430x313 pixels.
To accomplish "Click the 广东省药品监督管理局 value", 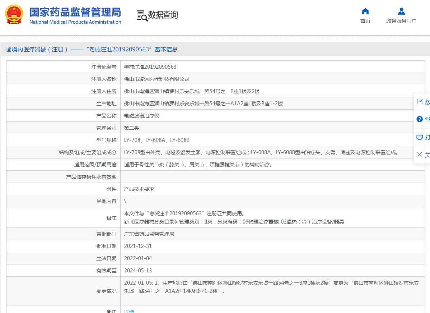I will pos(149,234).
